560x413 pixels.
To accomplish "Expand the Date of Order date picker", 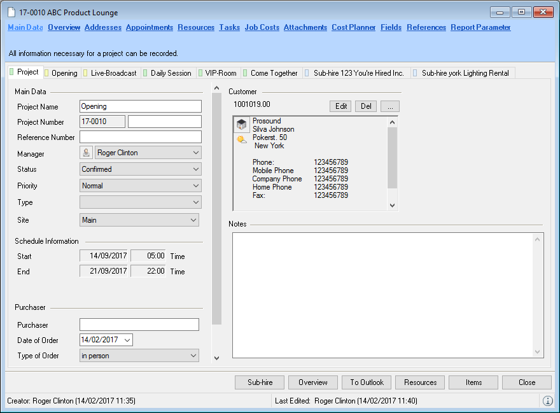I will point(126,340).
